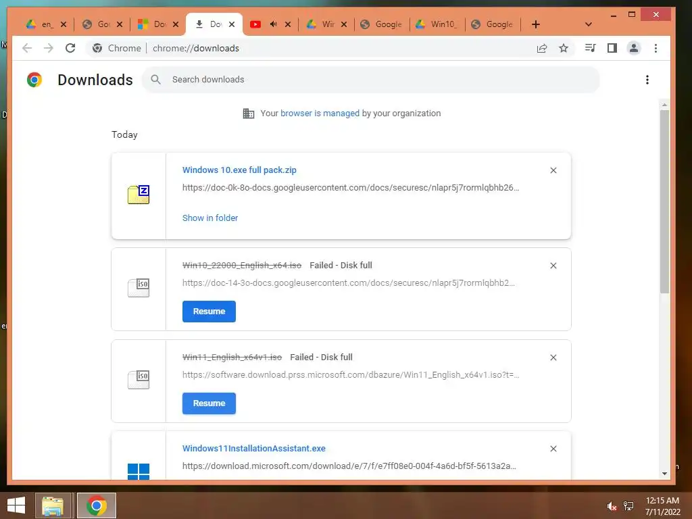
Task: Go back using the browser back arrow
Action: click(27, 48)
